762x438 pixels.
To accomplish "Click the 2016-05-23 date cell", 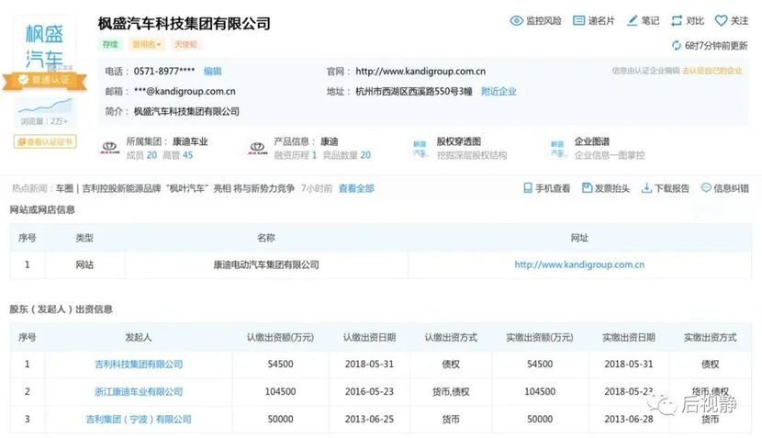I will (369, 391).
